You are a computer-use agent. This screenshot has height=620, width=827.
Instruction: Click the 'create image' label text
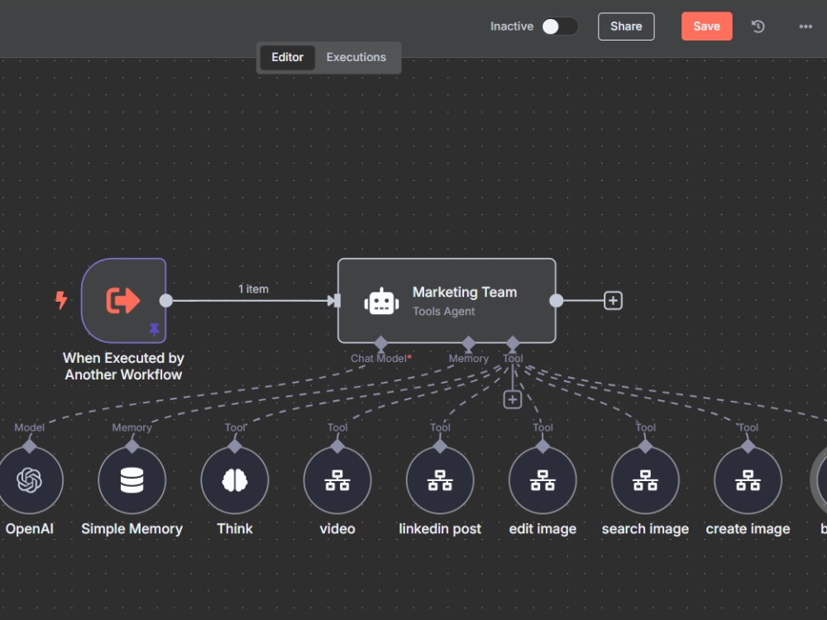tap(748, 529)
